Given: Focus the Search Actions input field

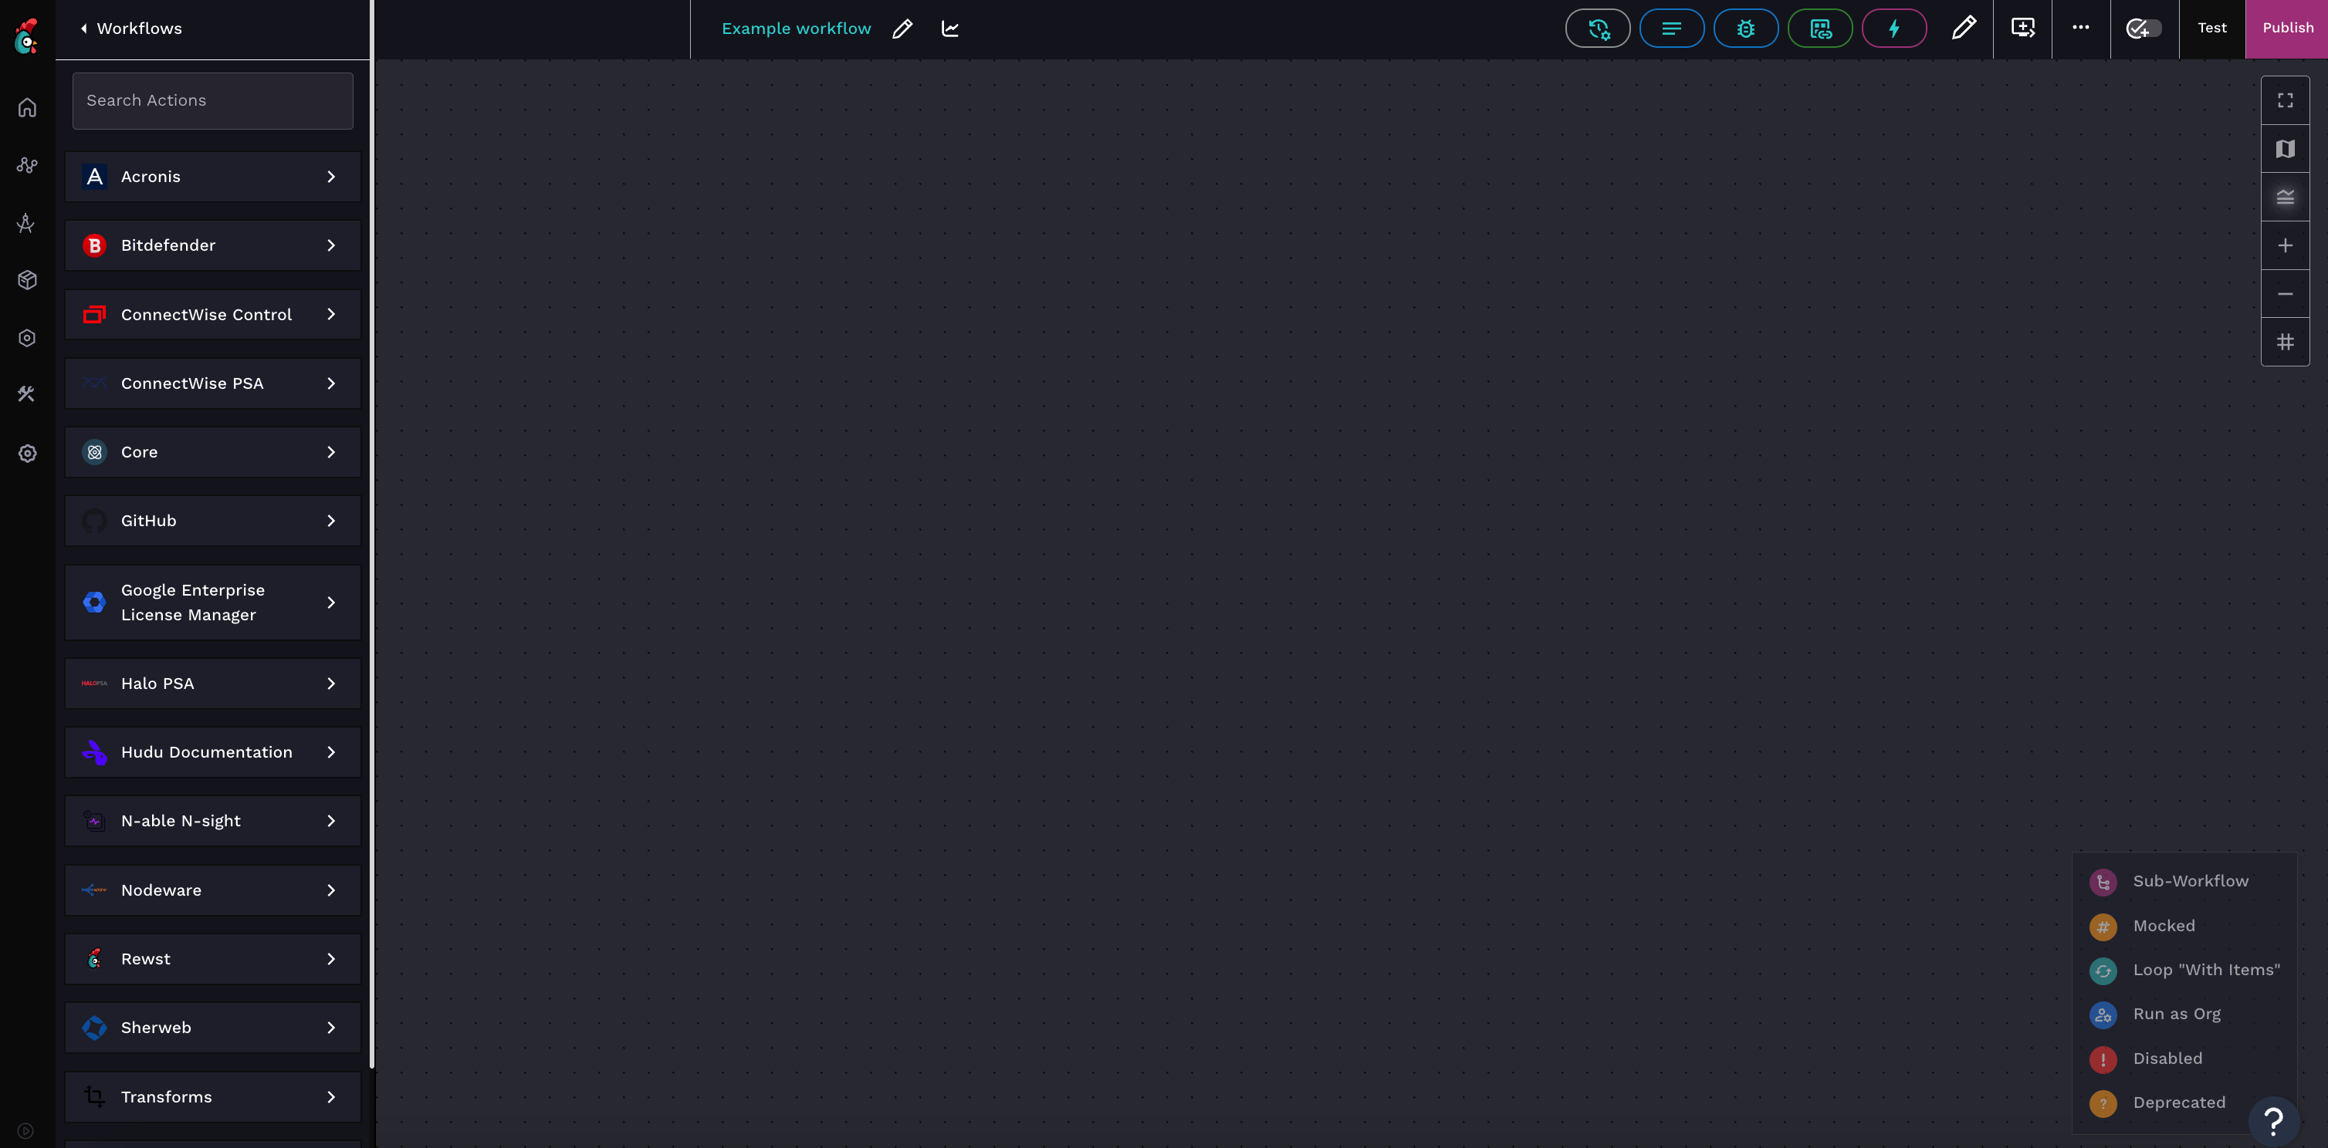Looking at the screenshot, I should point(213,101).
